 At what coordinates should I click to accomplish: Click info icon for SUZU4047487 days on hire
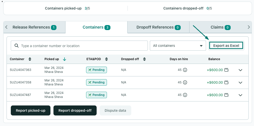click(x=185, y=95)
